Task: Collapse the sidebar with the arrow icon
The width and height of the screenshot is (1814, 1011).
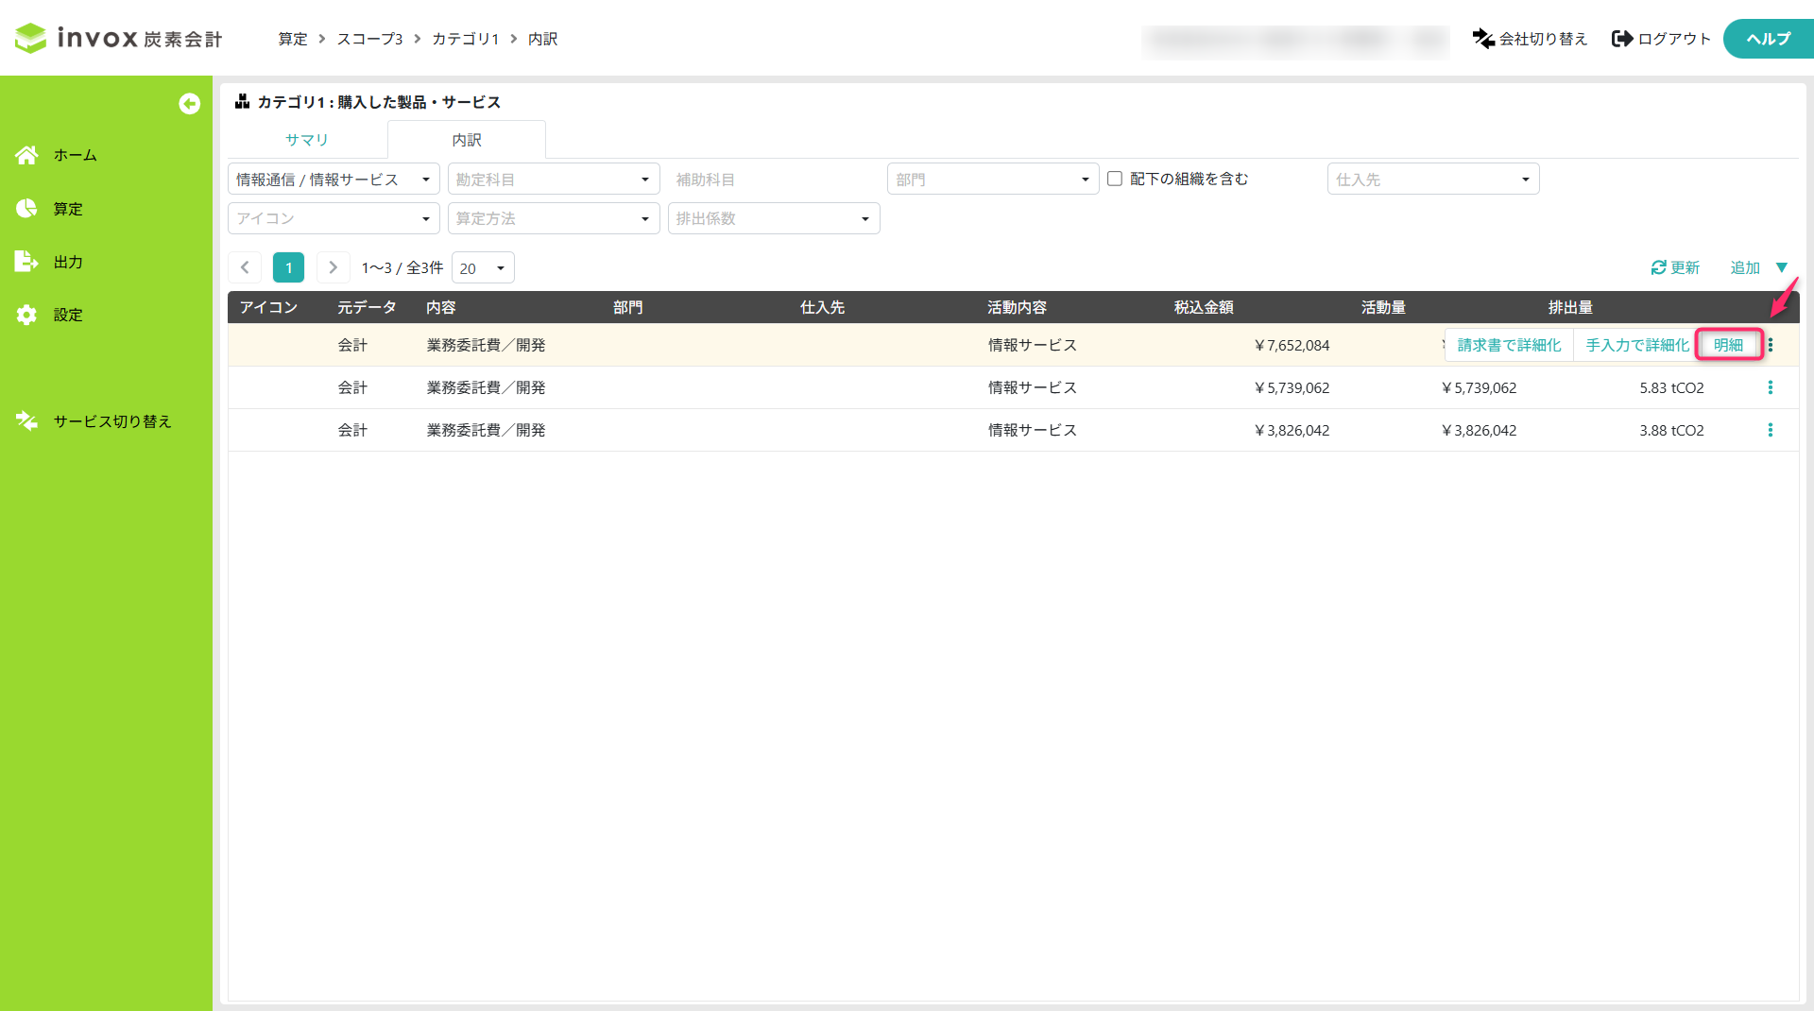Action: [189, 104]
